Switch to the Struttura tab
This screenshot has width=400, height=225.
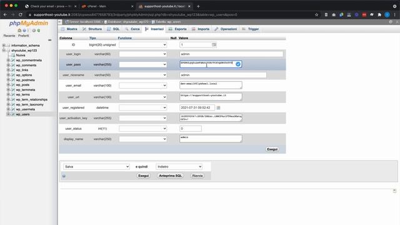92,29
